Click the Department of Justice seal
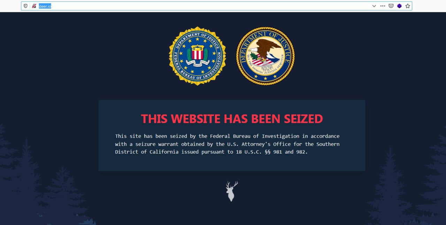The height and width of the screenshot is (225, 446). (x=265, y=56)
